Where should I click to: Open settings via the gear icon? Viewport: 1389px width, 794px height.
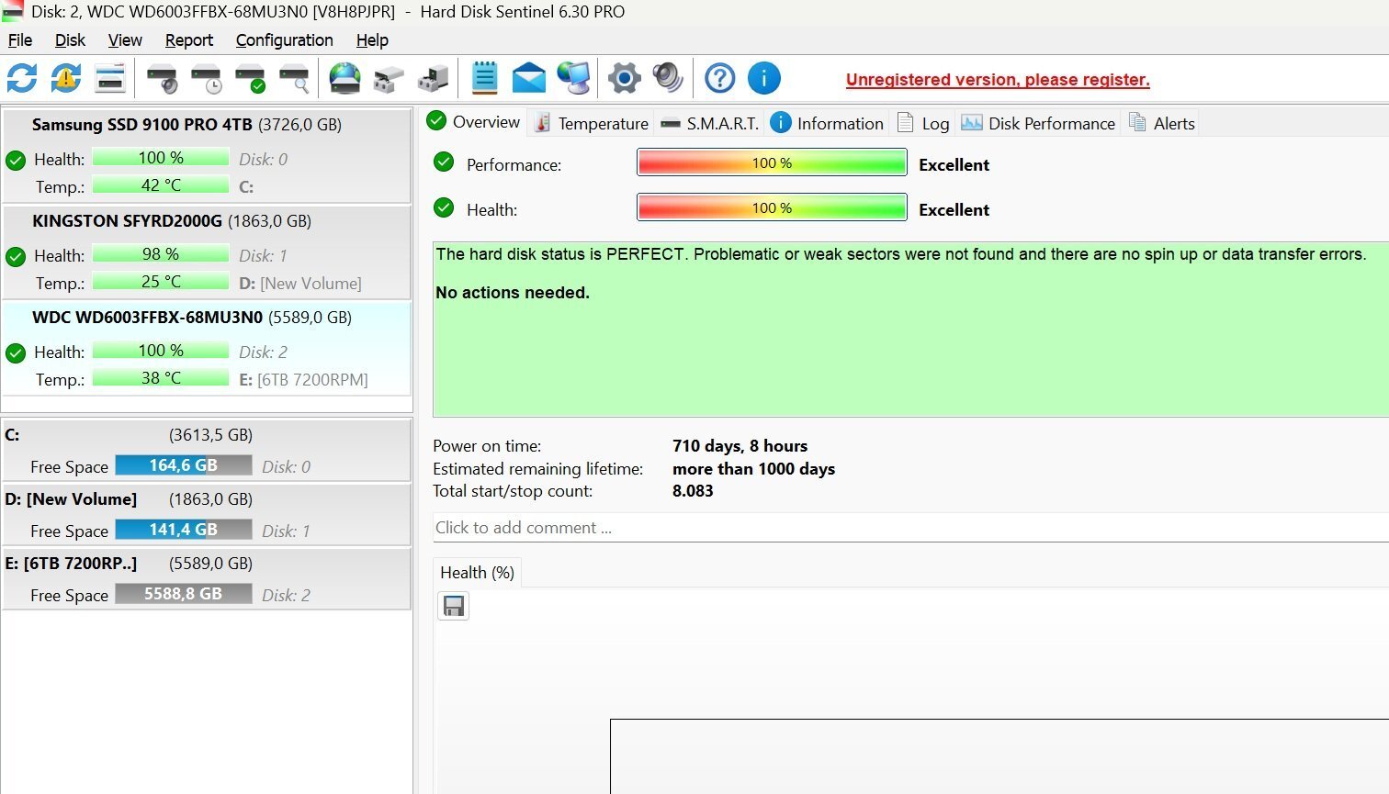point(624,78)
